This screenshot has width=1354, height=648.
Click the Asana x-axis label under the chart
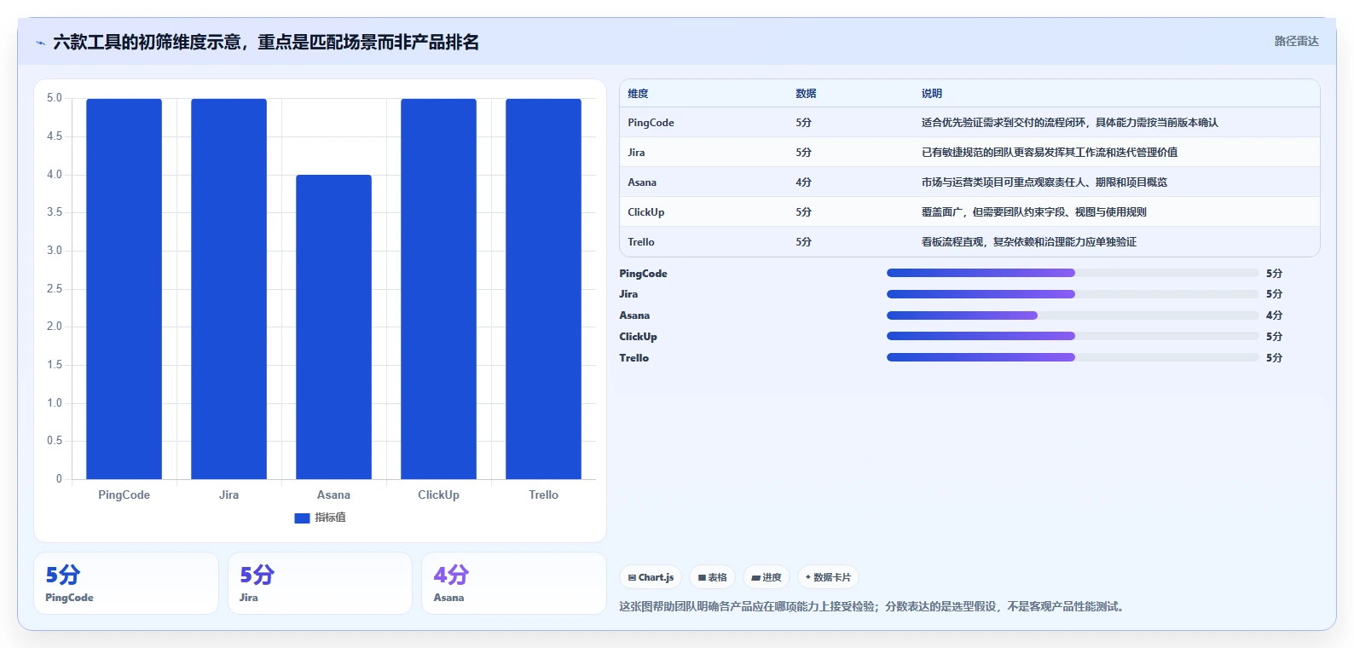[333, 495]
